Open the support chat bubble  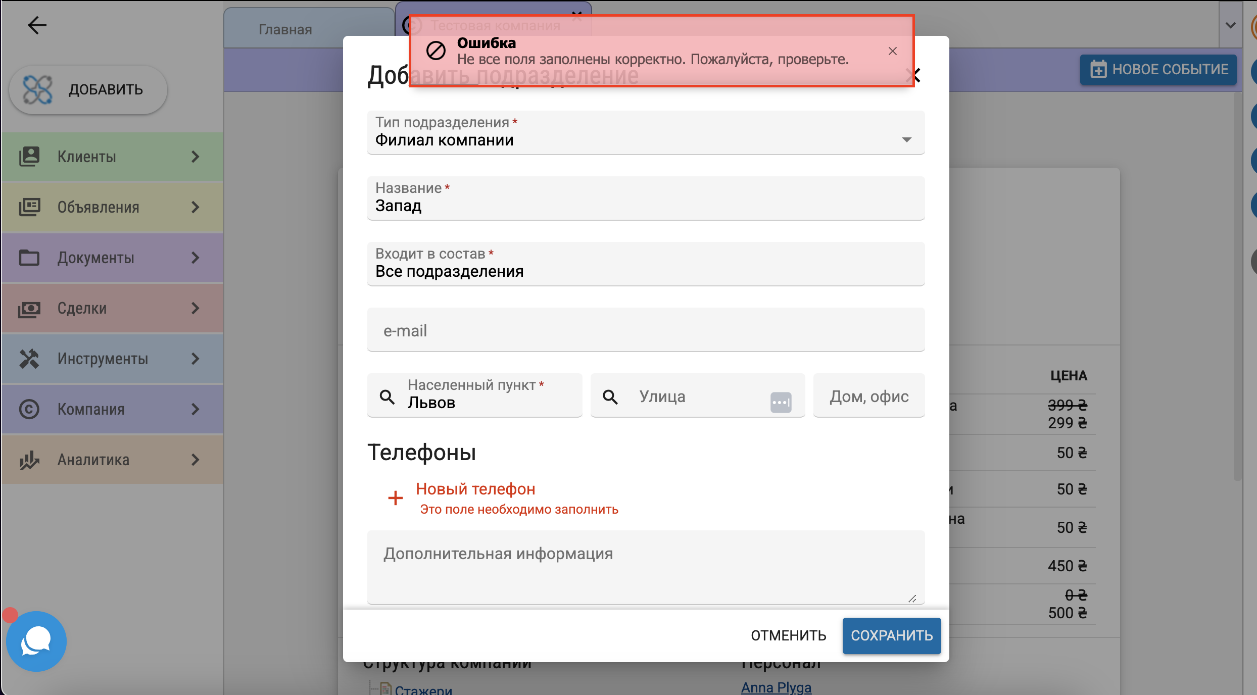pyautogui.click(x=36, y=641)
